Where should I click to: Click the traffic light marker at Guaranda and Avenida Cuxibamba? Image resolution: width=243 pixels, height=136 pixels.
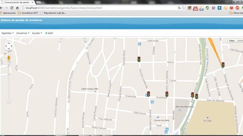pos(148,94)
